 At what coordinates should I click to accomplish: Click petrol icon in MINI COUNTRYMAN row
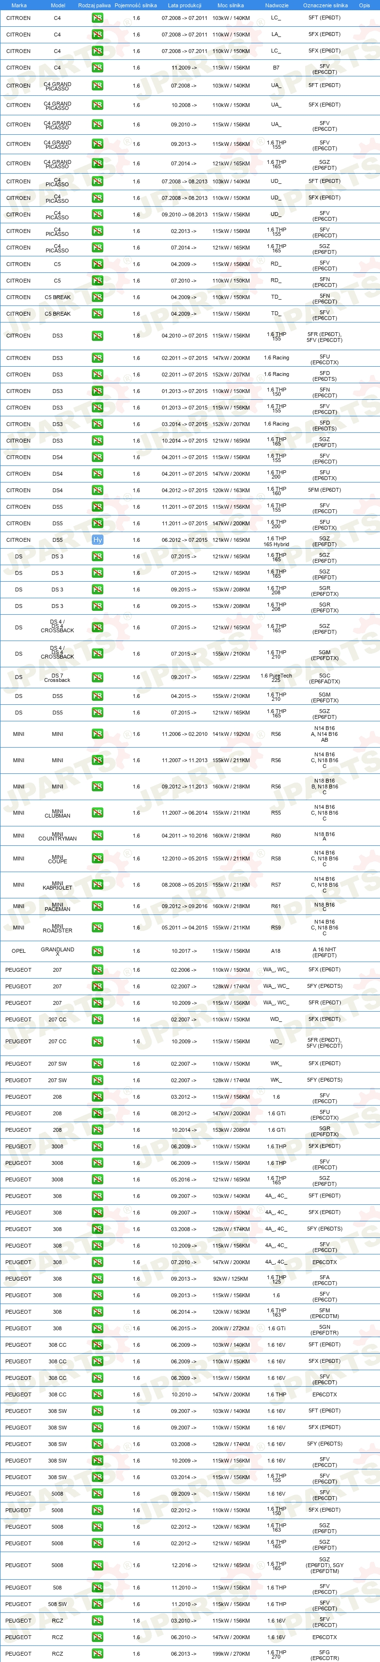pos(97,836)
